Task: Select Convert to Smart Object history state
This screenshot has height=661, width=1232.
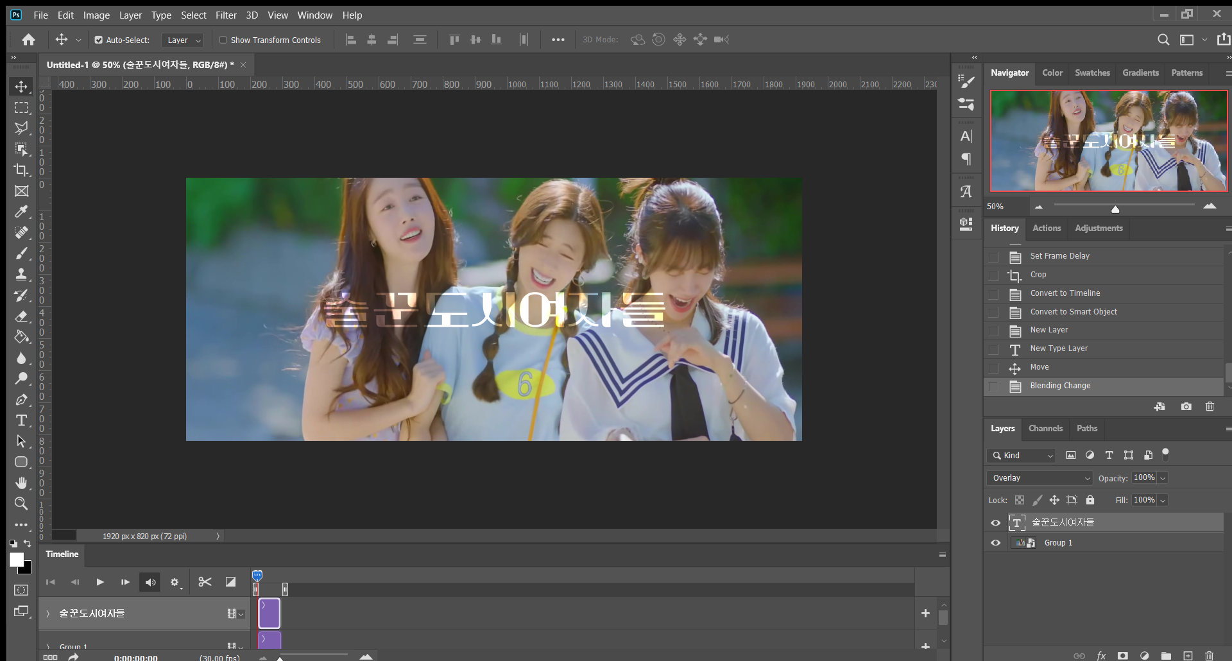Action: [1073, 312]
